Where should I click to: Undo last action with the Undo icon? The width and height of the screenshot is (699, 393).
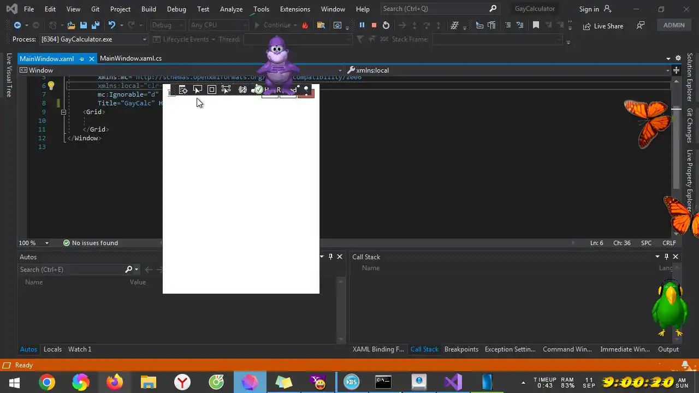[x=112, y=25]
